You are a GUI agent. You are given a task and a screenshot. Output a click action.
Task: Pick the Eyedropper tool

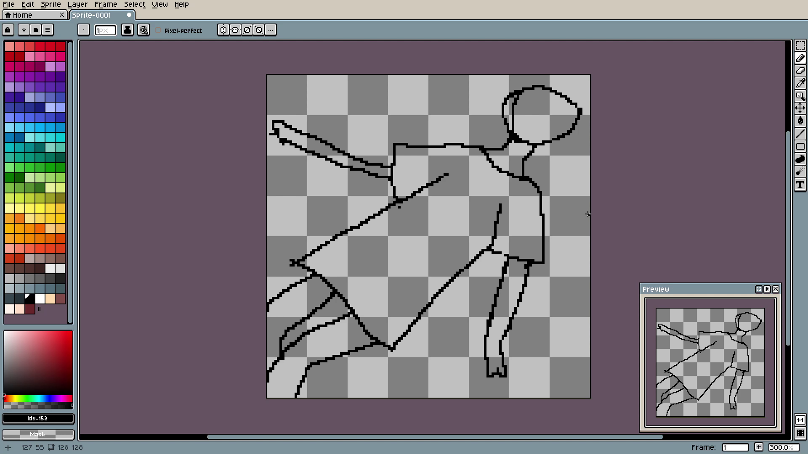[x=800, y=83]
